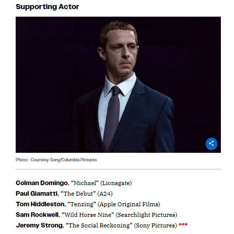This screenshot has width=234, height=234.
Task: Click the film title "Michael"
Action: [84, 183]
